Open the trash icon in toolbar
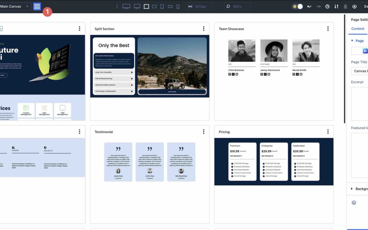Screen dimensions: 368x230 click(345, 6)
